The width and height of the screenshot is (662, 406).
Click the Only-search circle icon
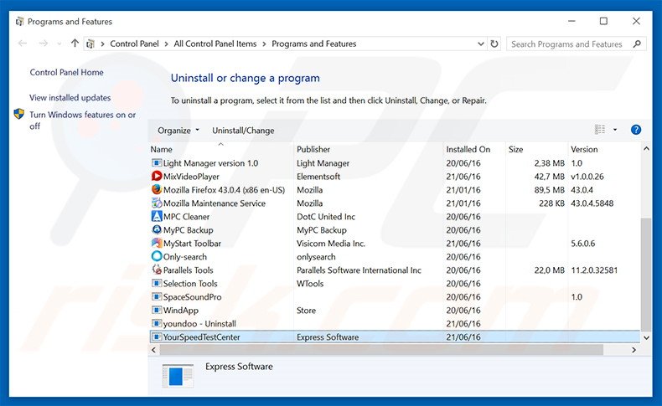(156, 256)
